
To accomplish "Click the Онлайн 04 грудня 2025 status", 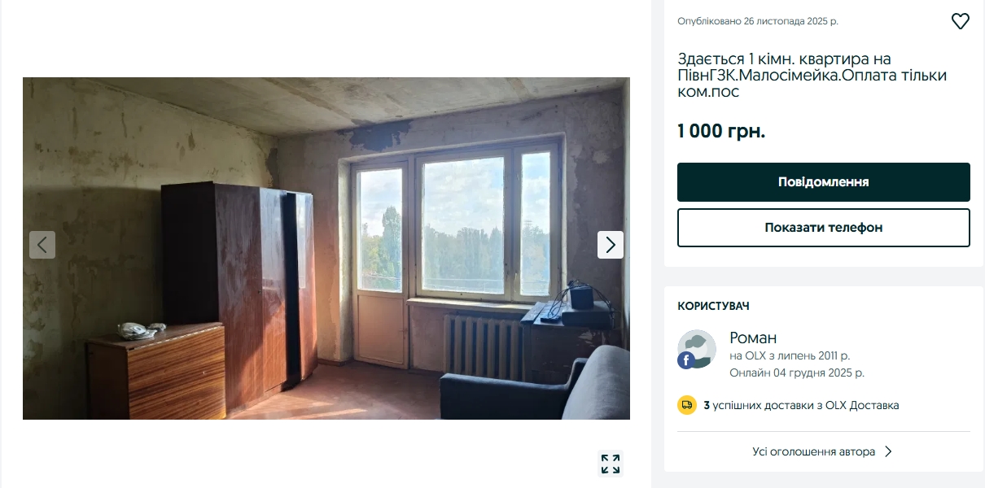I will point(797,373).
